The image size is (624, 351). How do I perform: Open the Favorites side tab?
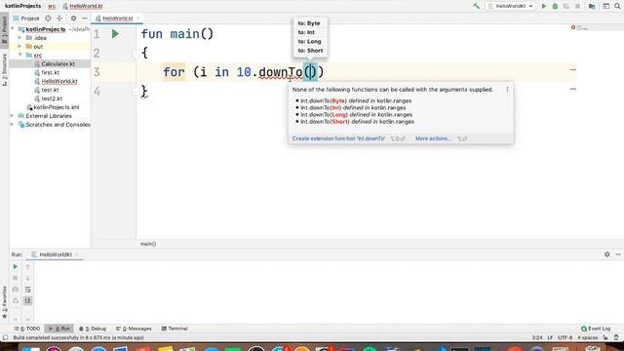coord(4,302)
